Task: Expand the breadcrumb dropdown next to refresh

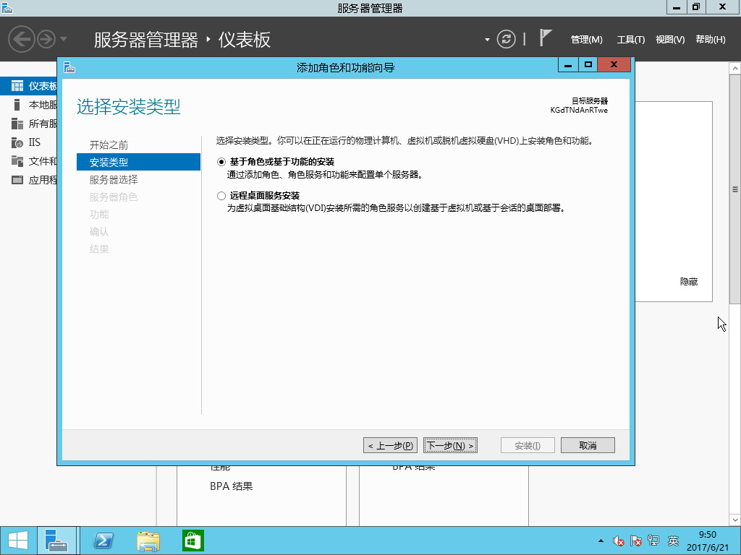Action: [488, 39]
